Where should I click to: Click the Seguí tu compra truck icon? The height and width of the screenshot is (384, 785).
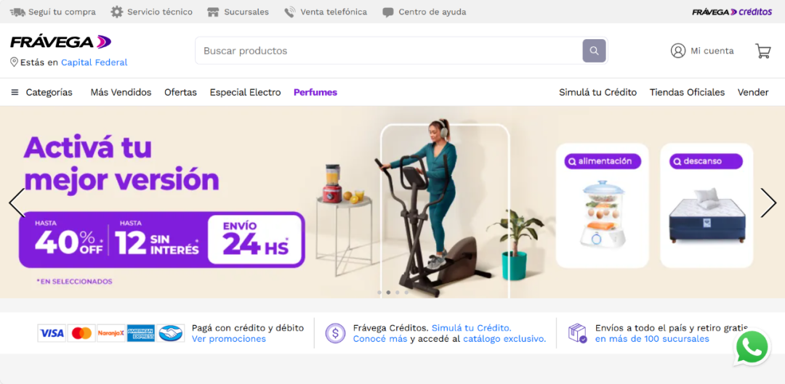tap(17, 12)
